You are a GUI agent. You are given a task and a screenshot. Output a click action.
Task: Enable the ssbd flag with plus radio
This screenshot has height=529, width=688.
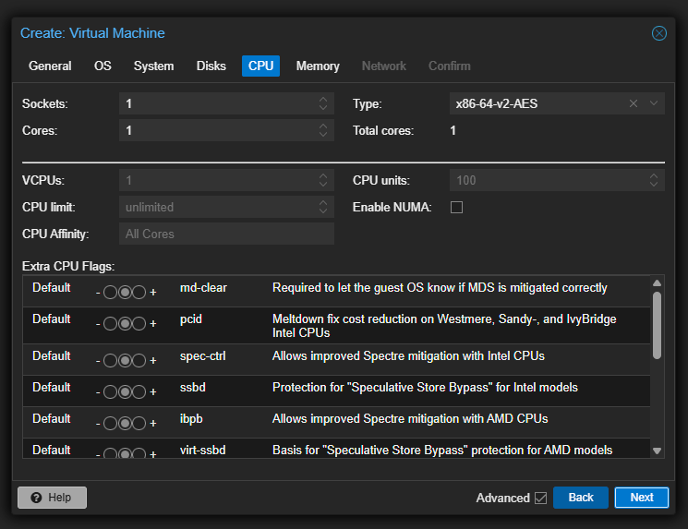click(139, 392)
